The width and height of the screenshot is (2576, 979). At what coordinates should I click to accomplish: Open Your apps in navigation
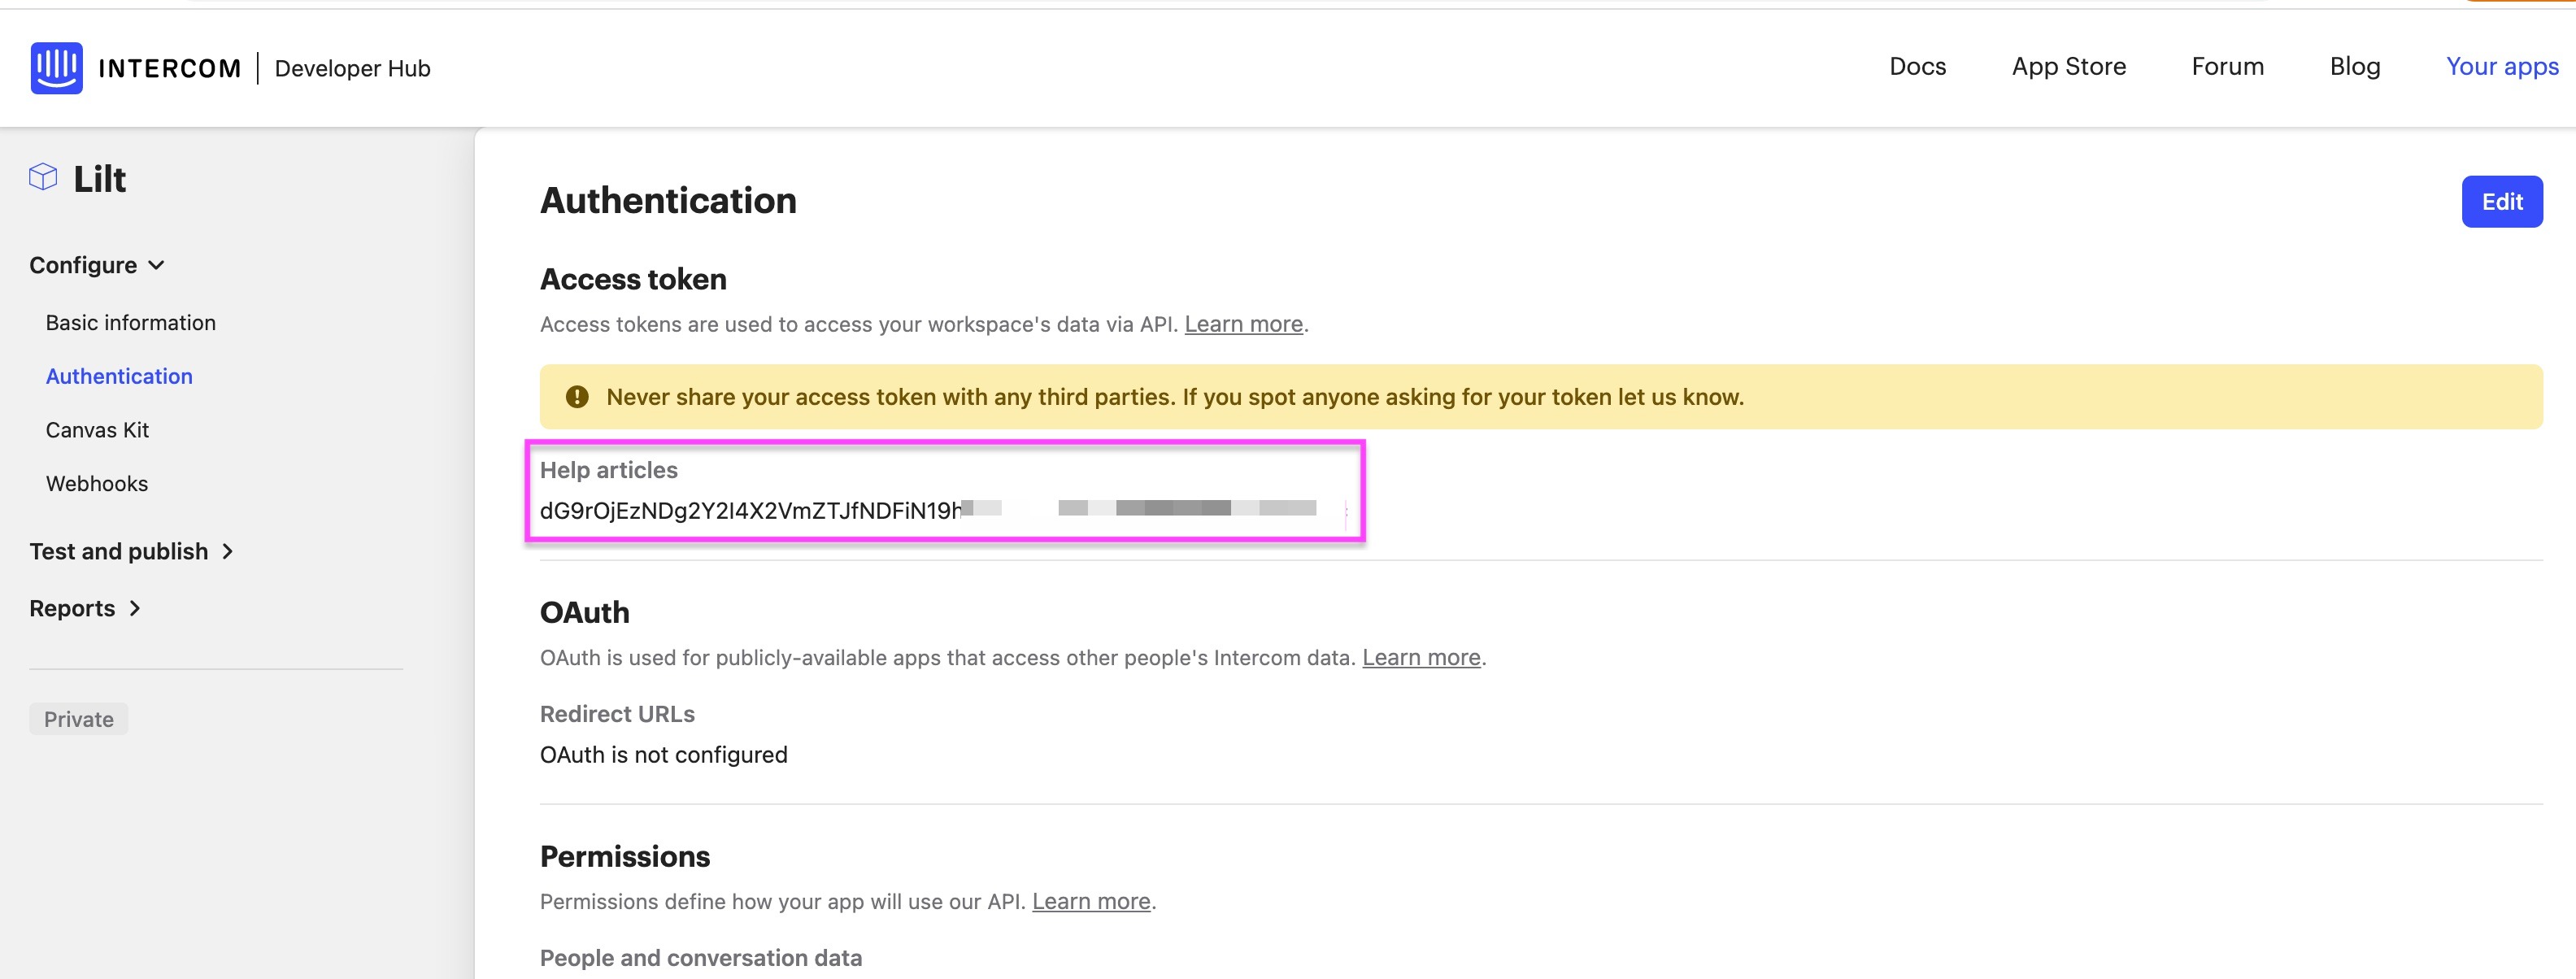(2501, 67)
